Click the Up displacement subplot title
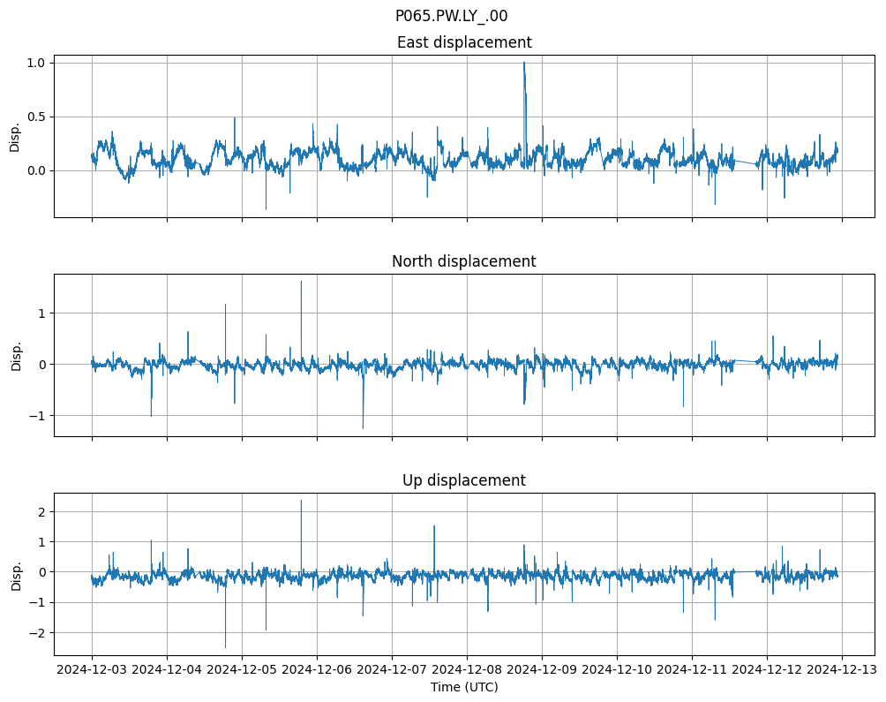This screenshot has height=702, width=886. pos(464,480)
